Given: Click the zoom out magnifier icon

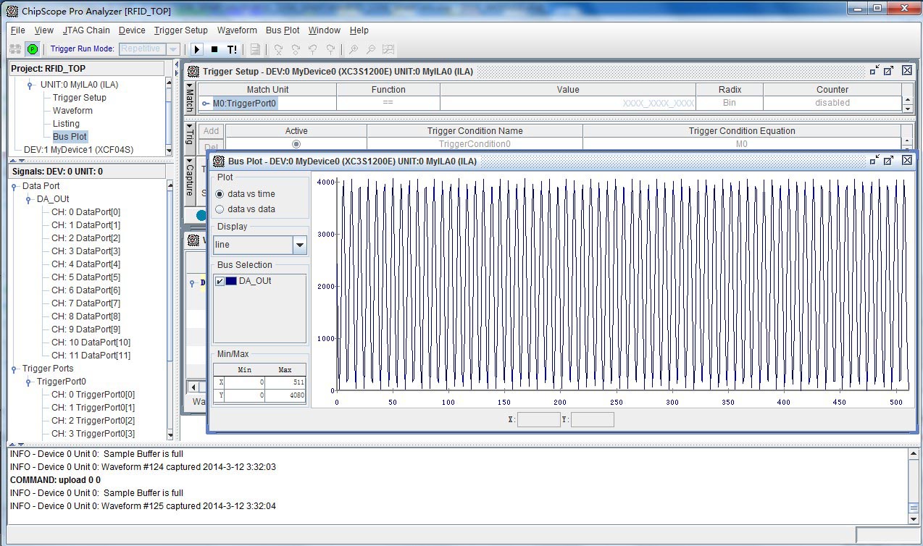Looking at the screenshot, I should tap(371, 49).
